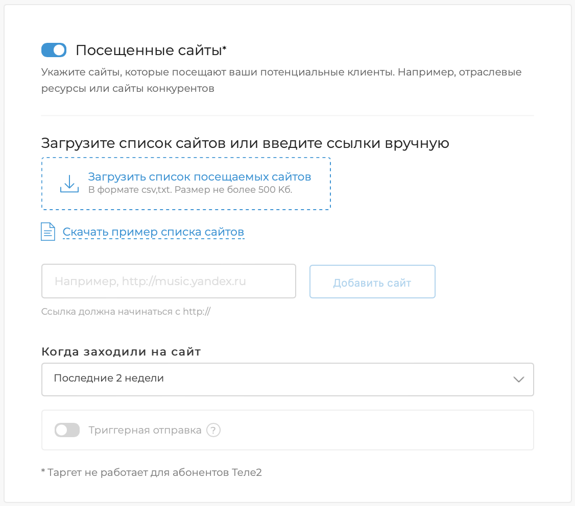Click the dashed upload zone to add a CSV
The height and width of the screenshot is (506, 575).
click(x=185, y=183)
